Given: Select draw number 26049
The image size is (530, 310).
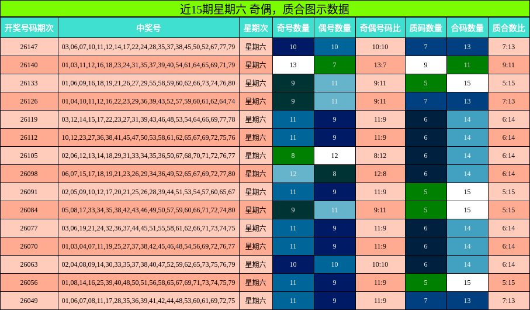Looking at the screenshot, I should coord(29,301).
